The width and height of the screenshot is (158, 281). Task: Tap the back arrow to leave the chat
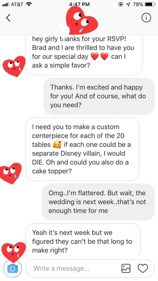coord(8,18)
